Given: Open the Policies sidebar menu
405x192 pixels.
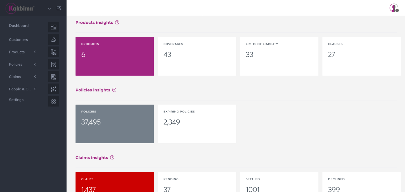Looking at the screenshot, I should click(16, 64).
